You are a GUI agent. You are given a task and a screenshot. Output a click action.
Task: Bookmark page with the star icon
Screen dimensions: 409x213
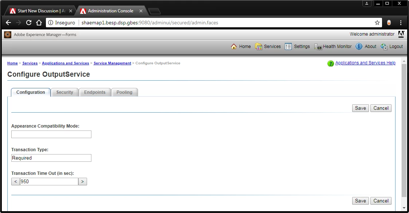coord(377,23)
